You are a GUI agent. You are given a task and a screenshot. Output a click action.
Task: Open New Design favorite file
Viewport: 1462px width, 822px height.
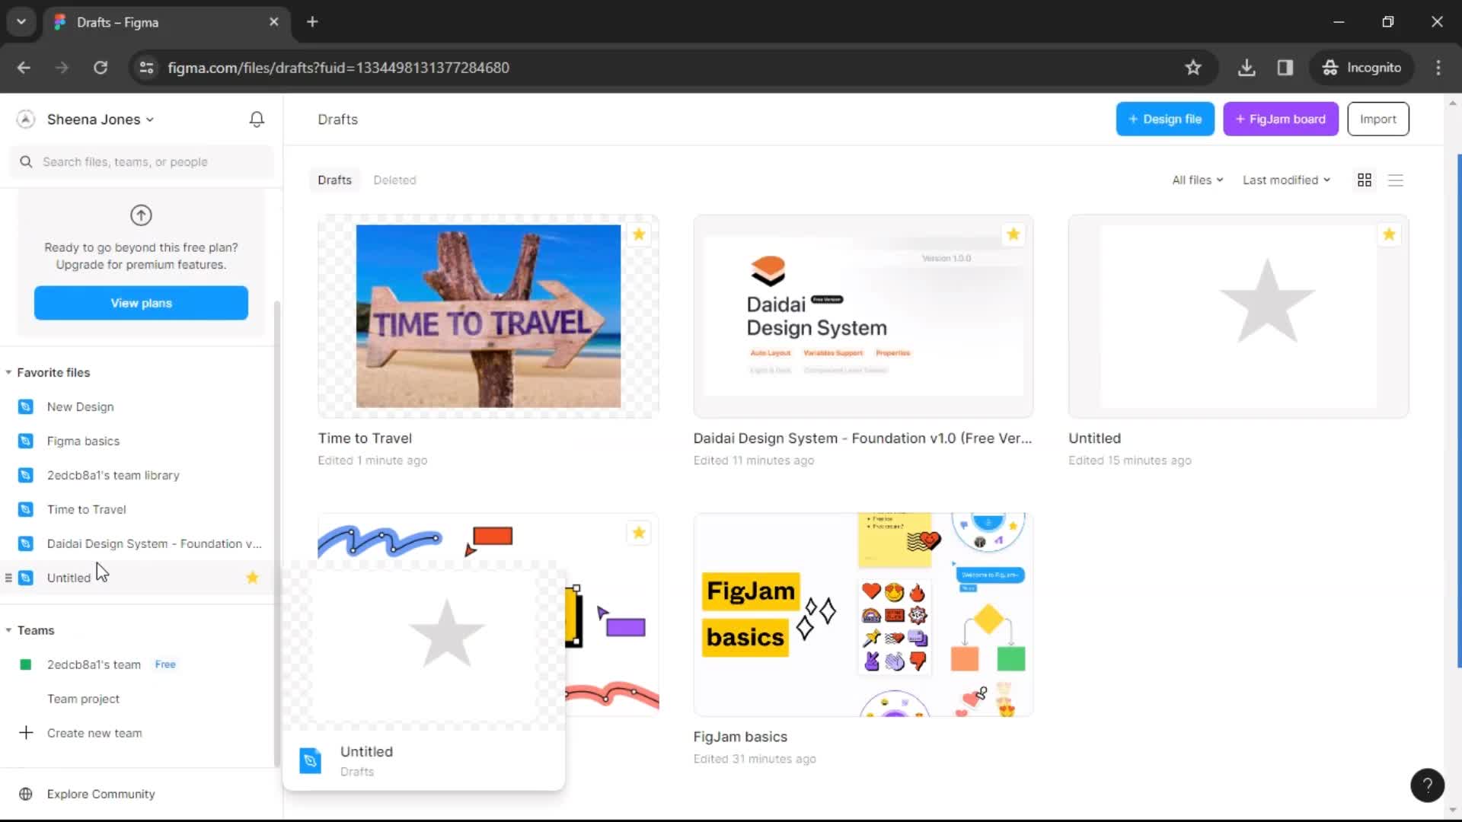80,407
